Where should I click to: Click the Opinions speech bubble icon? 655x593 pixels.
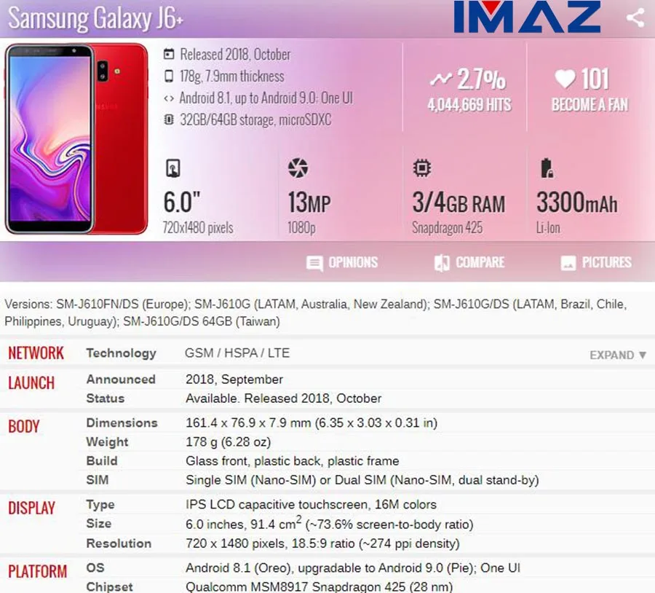[x=314, y=264]
